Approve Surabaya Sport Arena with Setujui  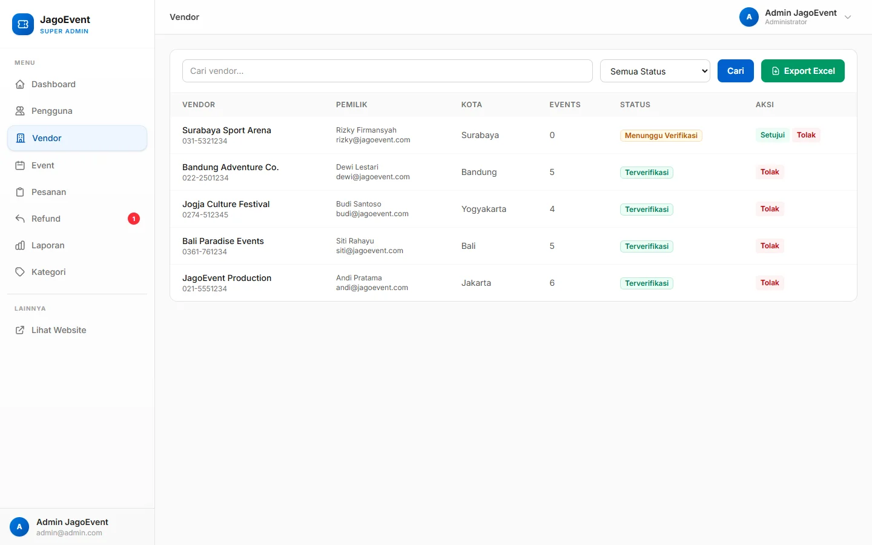tap(773, 135)
